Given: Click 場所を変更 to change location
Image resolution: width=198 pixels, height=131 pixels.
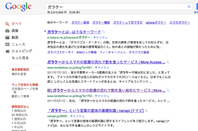Looking at the screenshot, I should (19, 74).
